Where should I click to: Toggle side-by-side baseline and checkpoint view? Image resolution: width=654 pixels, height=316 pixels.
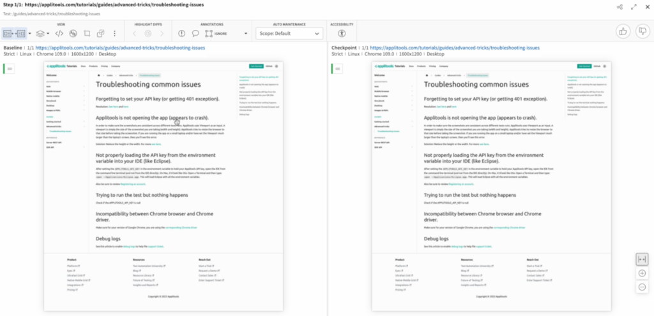pos(14,33)
